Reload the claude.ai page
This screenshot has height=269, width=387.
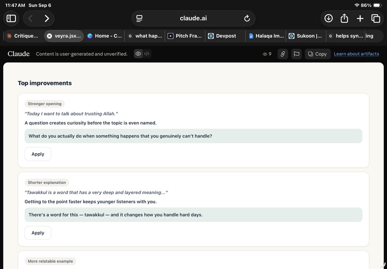[247, 19]
